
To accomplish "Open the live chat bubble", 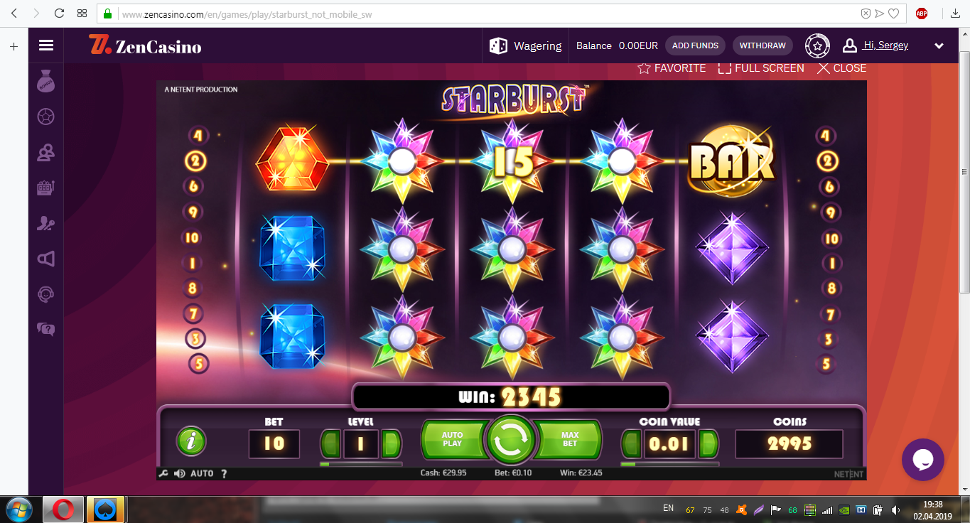I will 922,460.
